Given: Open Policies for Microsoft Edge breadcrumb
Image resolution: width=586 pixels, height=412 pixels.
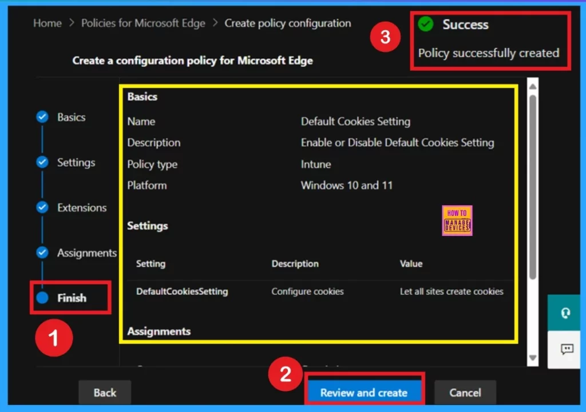Looking at the screenshot, I should pyautogui.click(x=143, y=23).
